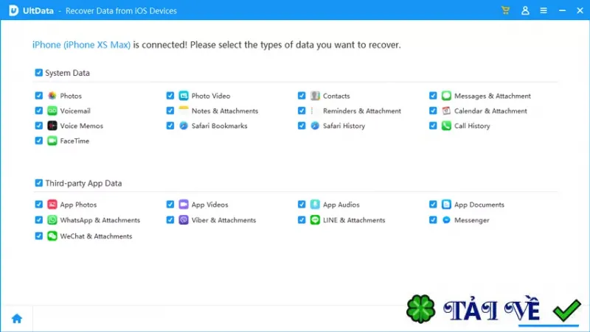The image size is (590, 332).
Task: Click the App Photos icon
Action: pyautogui.click(x=52, y=205)
